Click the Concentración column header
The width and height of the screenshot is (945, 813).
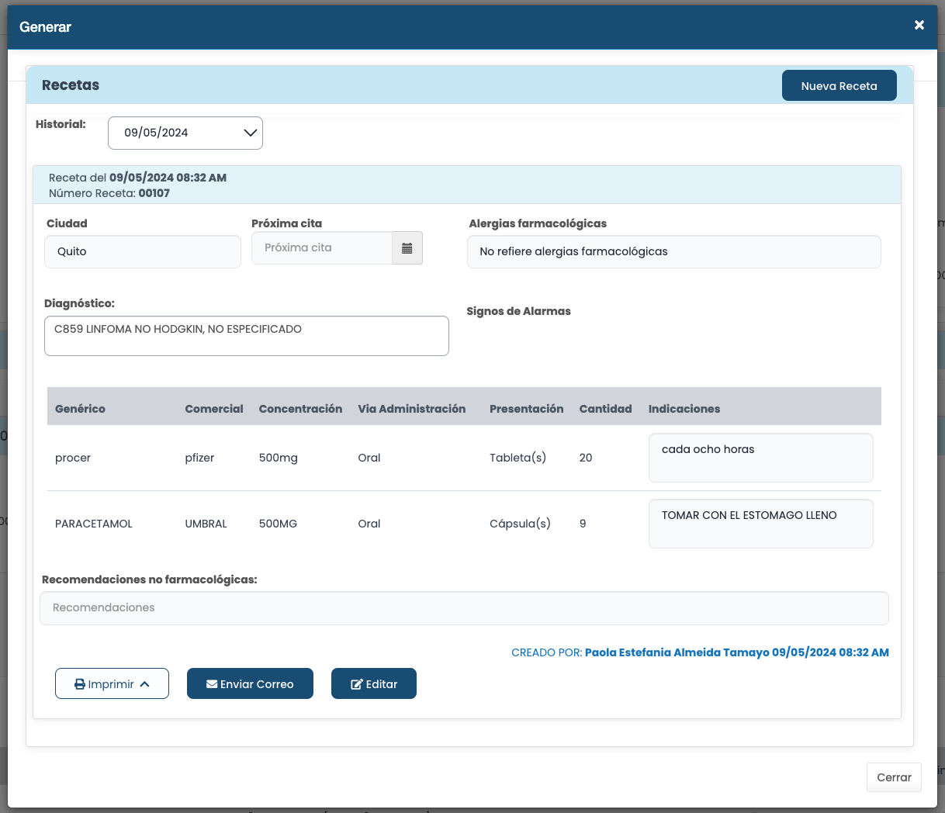tap(300, 409)
